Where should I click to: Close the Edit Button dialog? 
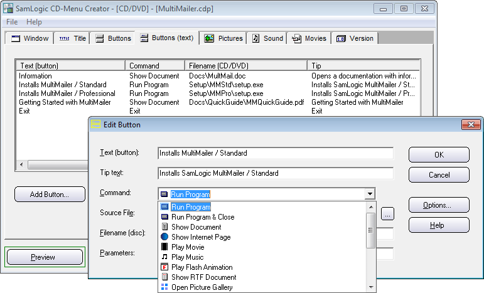[x=471, y=124]
